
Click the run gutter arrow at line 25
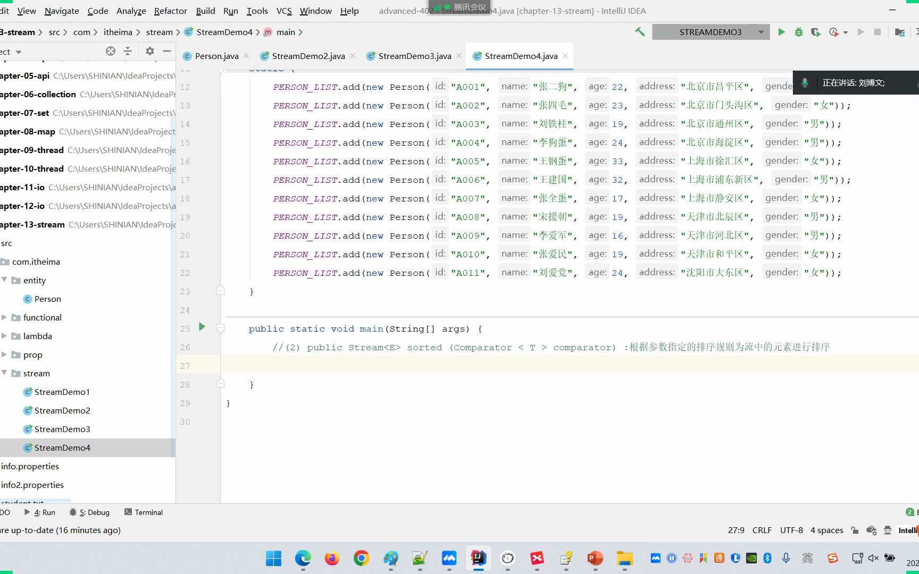click(202, 327)
